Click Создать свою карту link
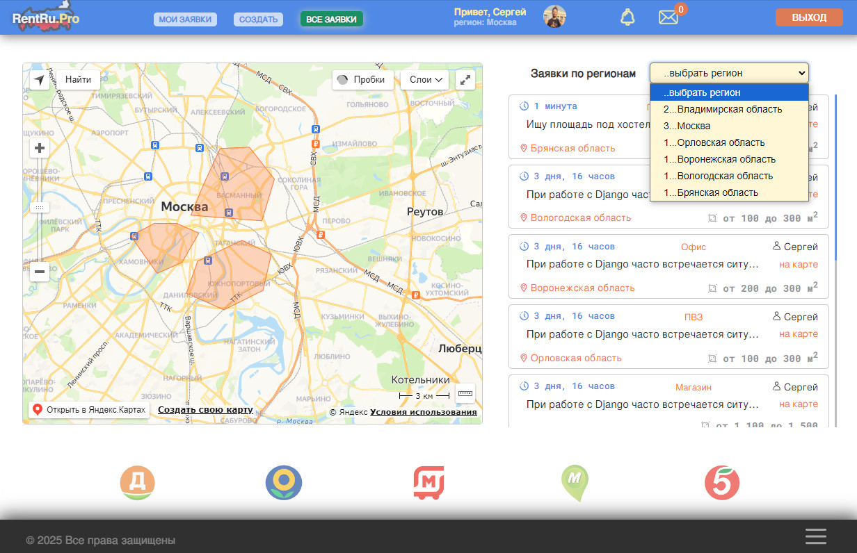Image resolution: width=857 pixels, height=553 pixels. (x=205, y=410)
